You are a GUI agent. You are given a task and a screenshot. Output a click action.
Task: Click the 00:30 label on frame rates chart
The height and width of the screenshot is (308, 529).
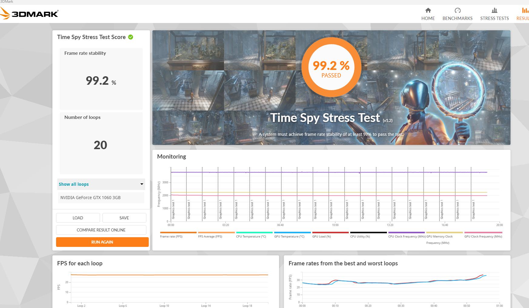pyautogui.click(x=401, y=306)
